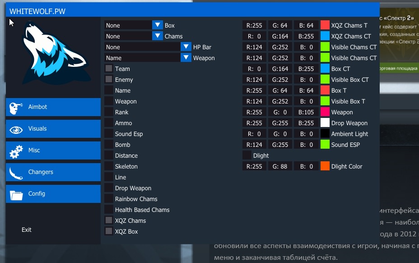The width and height of the screenshot is (419, 263).
Task: Check the Rainbow Chams option
Action: (109, 199)
